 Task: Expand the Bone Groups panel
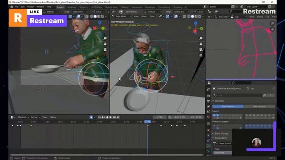(221, 133)
